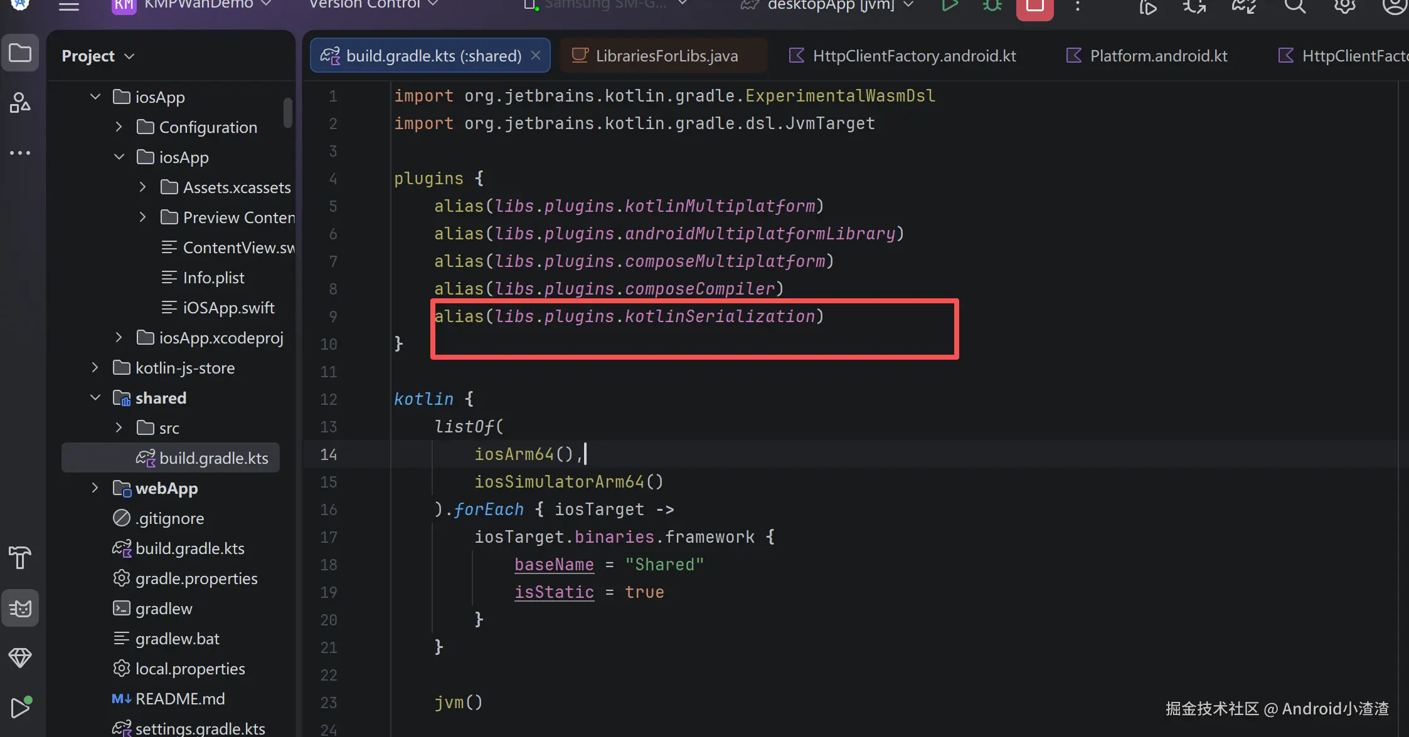Screen dimensions: 1409x737
Task: Open ContentView.swift in project tree
Action: point(228,247)
